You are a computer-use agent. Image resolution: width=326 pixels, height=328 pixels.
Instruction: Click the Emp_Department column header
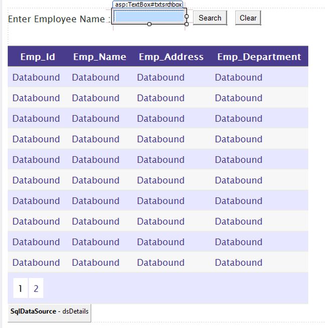[x=259, y=57]
